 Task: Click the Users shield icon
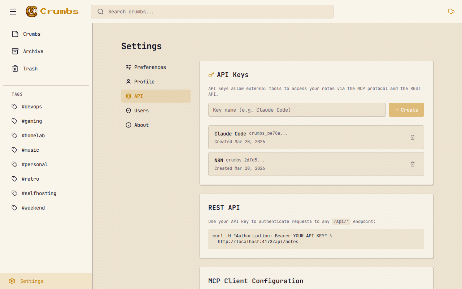coord(128,111)
